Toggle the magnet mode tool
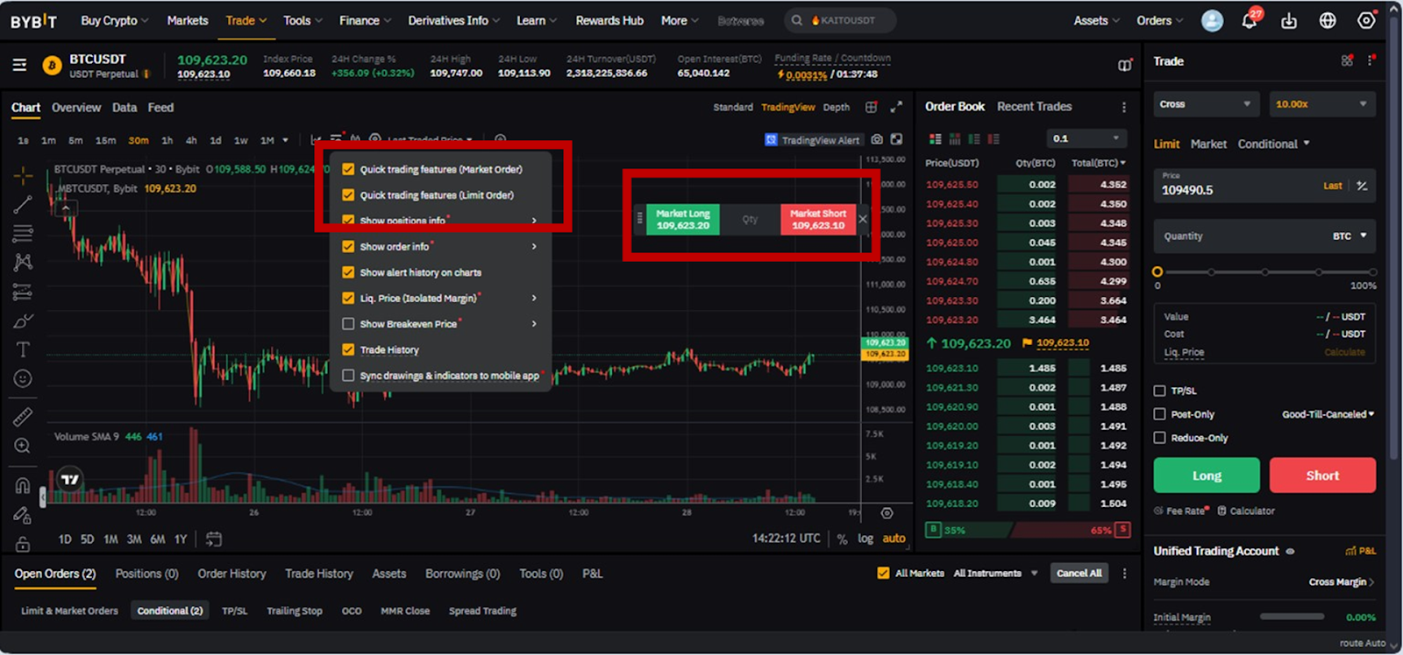 click(x=23, y=485)
